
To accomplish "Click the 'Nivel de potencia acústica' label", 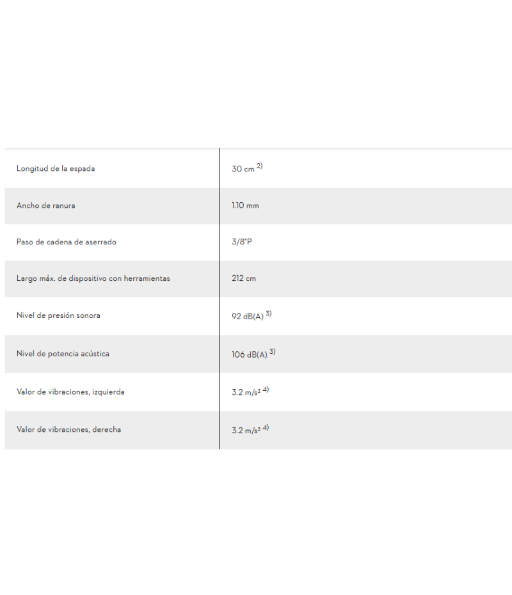I will (x=63, y=354).
